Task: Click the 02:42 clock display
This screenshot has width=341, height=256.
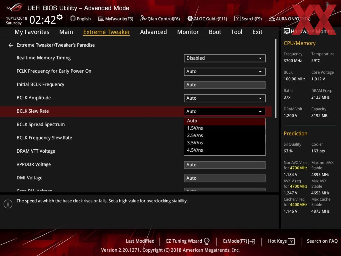Action: coord(42,20)
